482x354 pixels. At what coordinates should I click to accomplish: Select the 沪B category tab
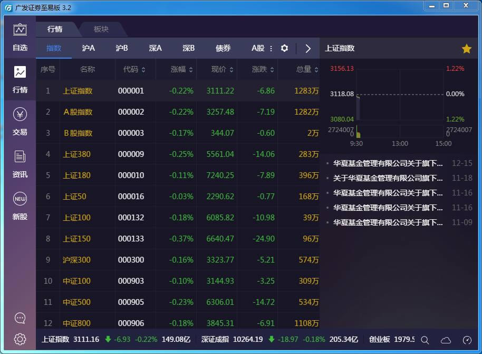(x=122, y=49)
